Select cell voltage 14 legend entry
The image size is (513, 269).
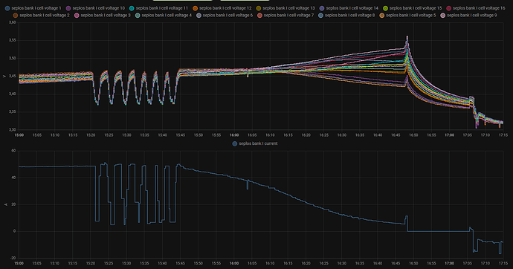coord(349,8)
